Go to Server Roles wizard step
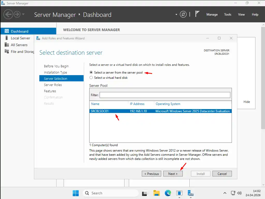The width and height of the screenshot is (265, 199). pyautogui.click(x=53, y=85)
